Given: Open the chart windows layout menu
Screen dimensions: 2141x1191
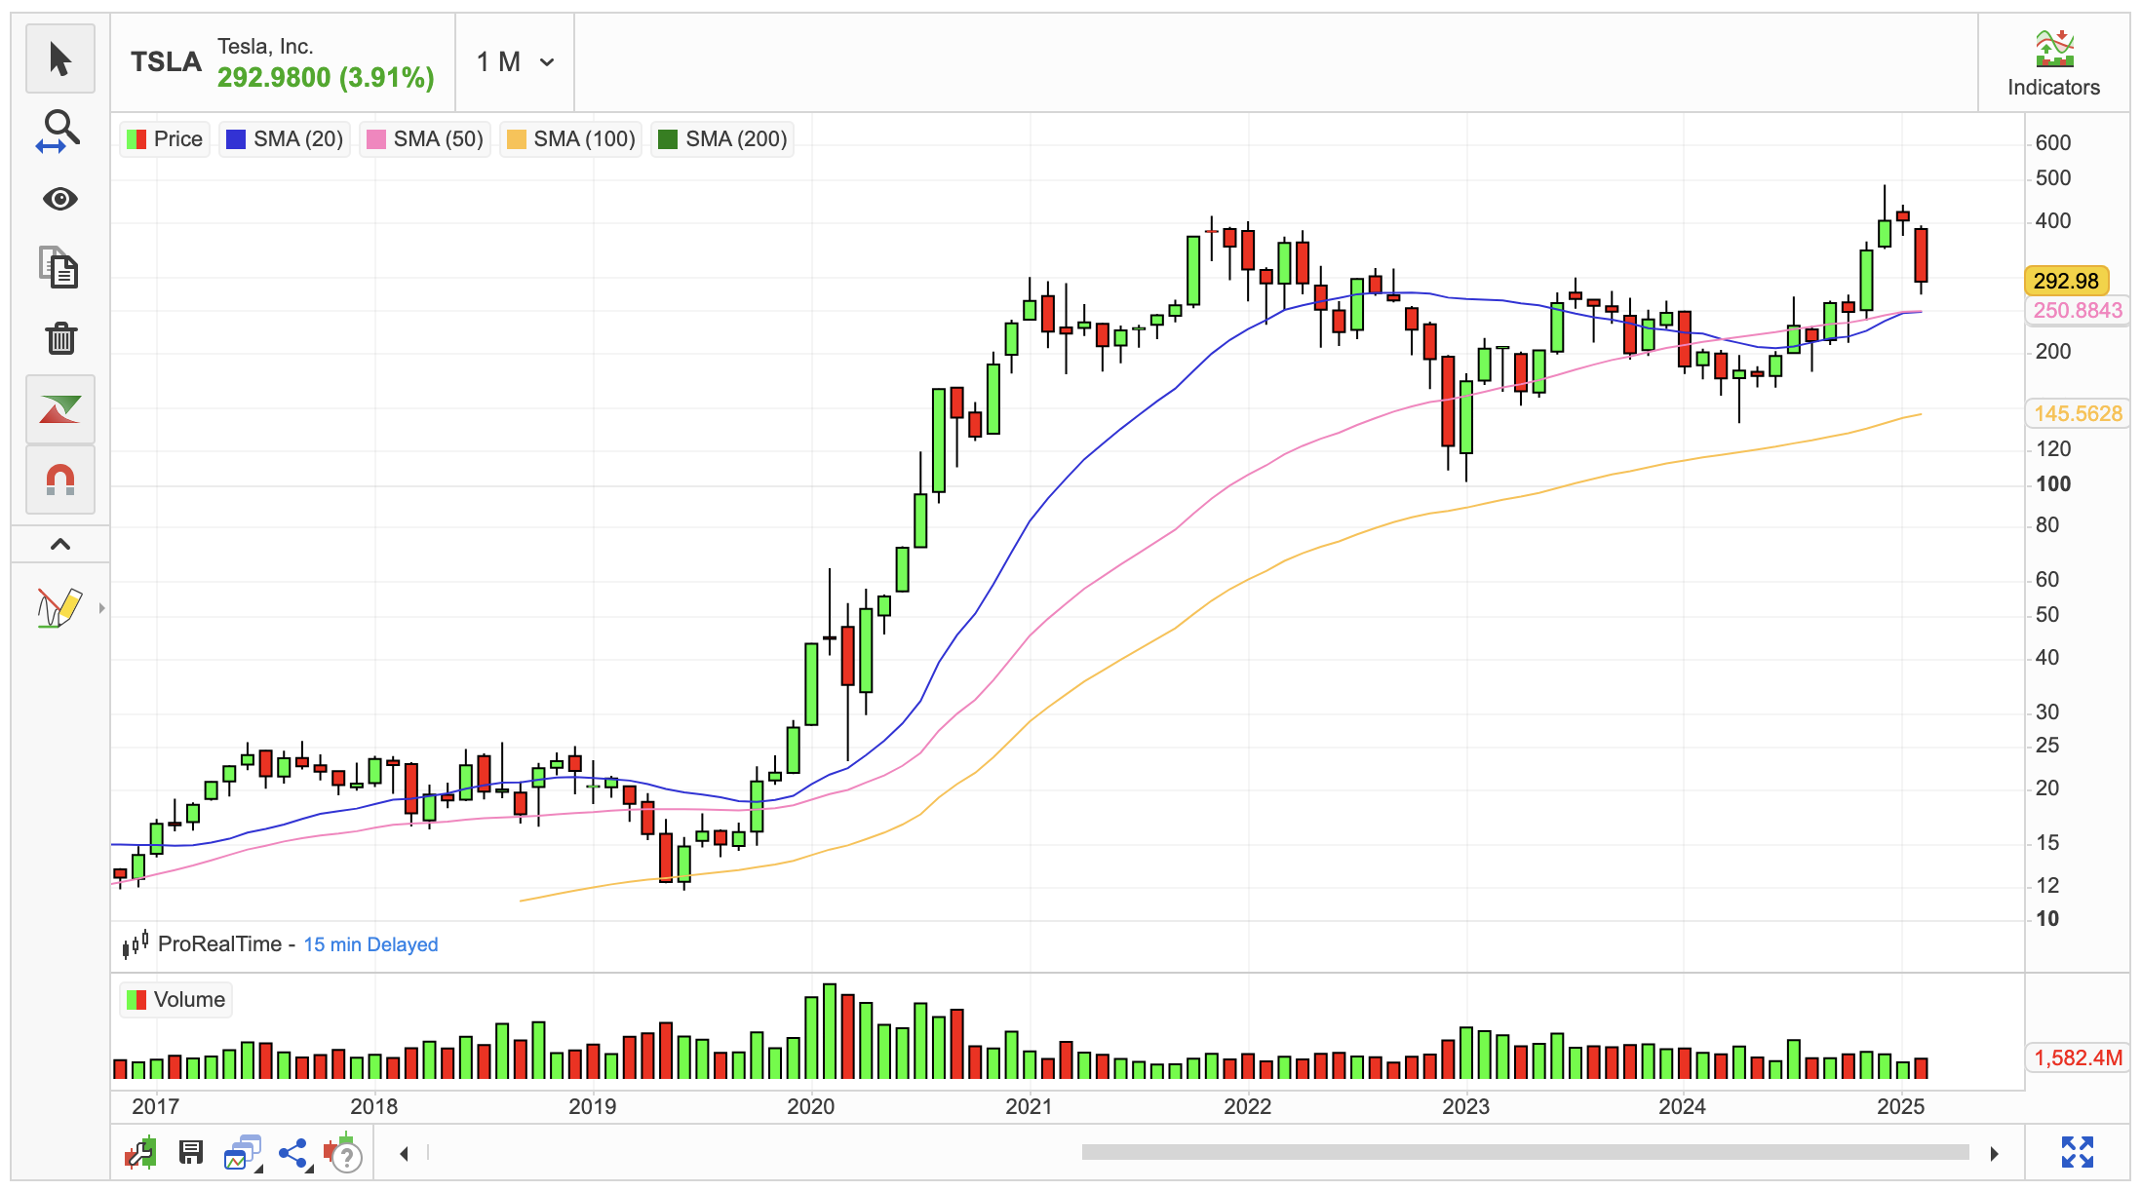Looking at the screenshot, I should tap(243, 1153).
